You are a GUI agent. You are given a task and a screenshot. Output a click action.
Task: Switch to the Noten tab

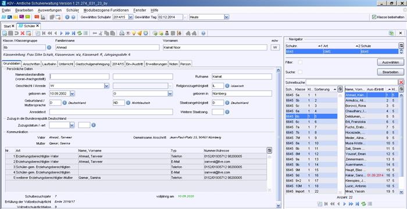tap(174, 64)
